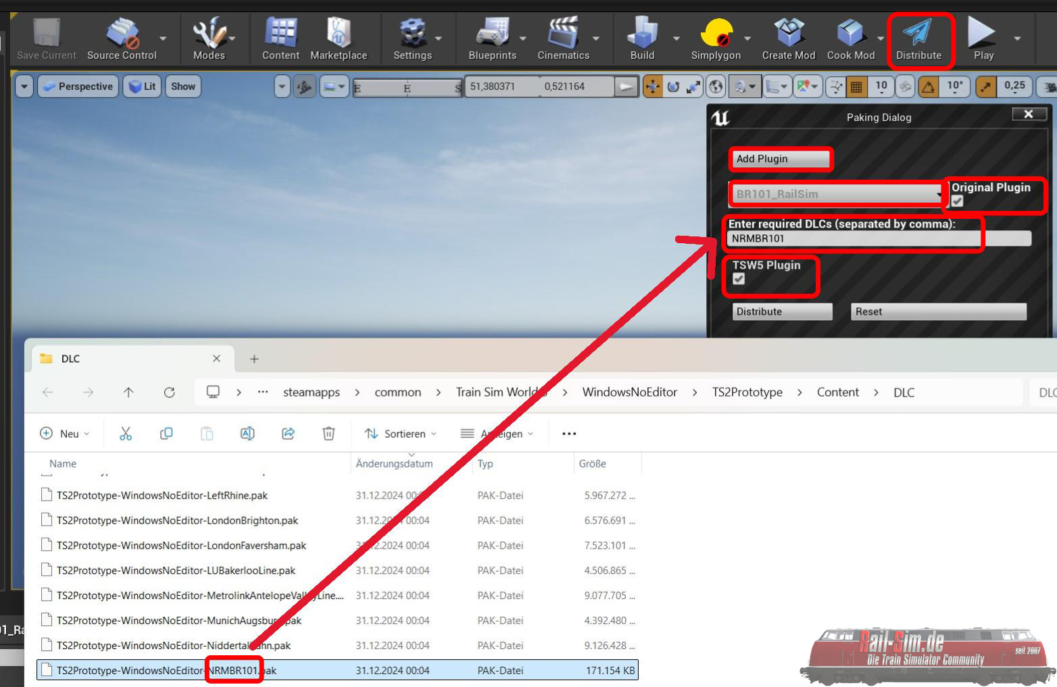Toggle grid snapping in viewport
Screen dimensions: 1057x687
click(x=856, y=86)
